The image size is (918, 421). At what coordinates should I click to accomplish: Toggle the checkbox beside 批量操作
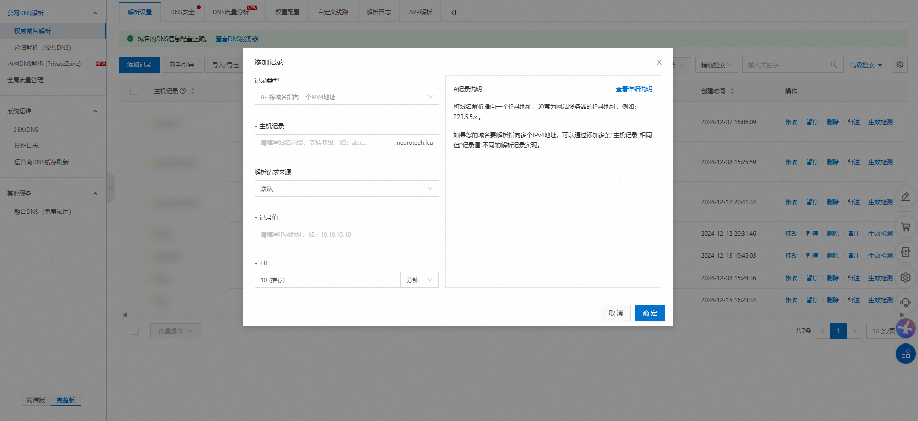[x=134, y=331]
